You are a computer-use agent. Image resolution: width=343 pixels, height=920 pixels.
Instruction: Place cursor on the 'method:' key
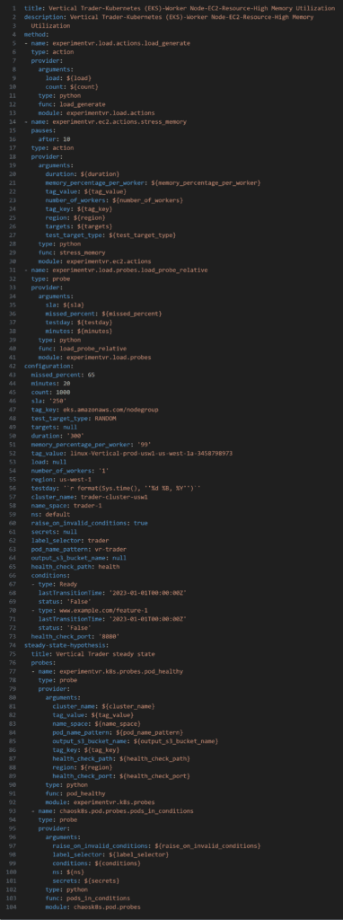point(36,35)
